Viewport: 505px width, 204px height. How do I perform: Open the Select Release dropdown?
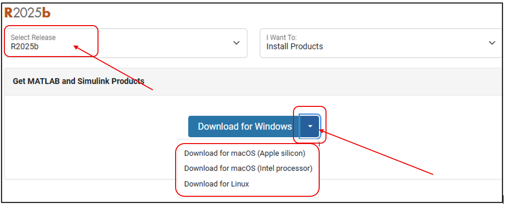(x=126, y=43)
